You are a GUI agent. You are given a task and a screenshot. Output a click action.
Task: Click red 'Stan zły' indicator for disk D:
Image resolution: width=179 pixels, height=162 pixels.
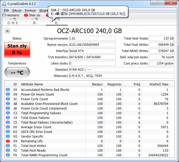coord(26,15)
